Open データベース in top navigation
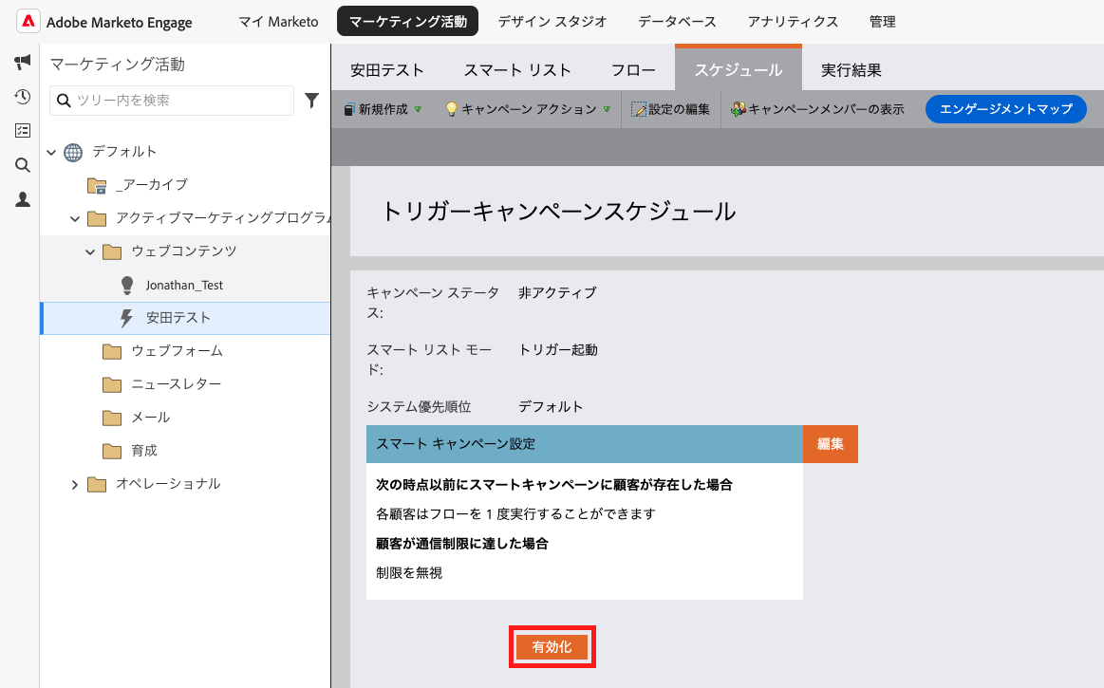The width and height of the screenshot is (1104, 688). pyautogui.click(x=677, y=22)
